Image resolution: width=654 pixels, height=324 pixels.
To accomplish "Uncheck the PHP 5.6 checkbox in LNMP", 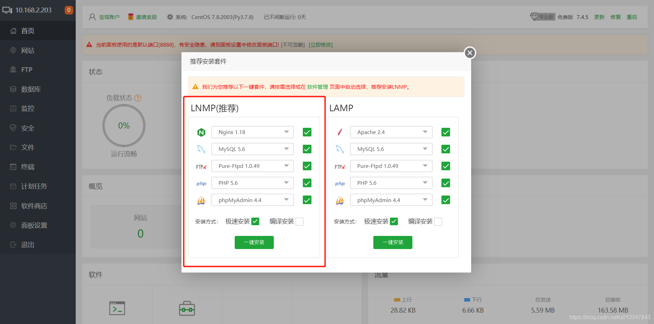I will (x=307, y=183).
